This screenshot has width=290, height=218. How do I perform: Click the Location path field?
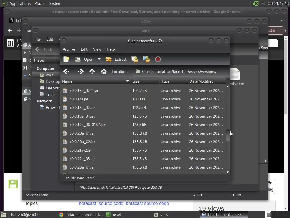(180, 72)
